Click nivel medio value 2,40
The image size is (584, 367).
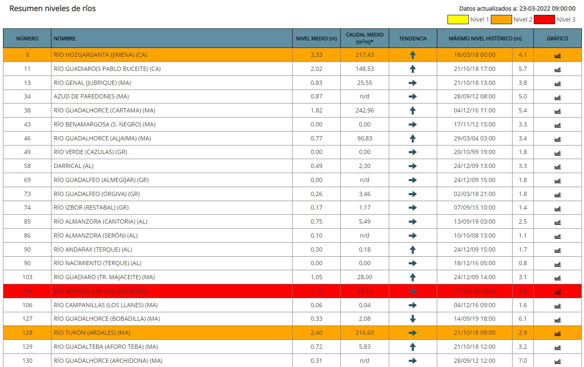316,333
